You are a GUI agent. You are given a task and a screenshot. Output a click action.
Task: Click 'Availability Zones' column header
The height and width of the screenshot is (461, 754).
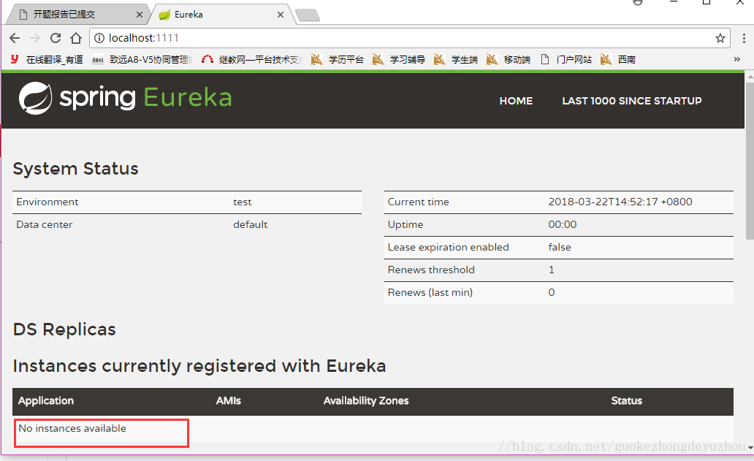coord(366,401)
